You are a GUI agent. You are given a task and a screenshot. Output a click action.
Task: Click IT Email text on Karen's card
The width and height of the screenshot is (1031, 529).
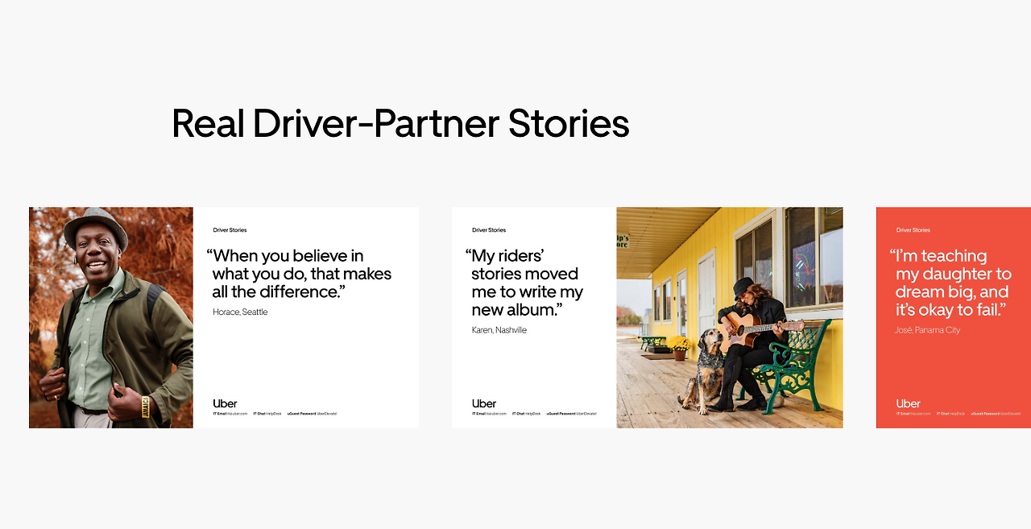(x=490, y=413)
